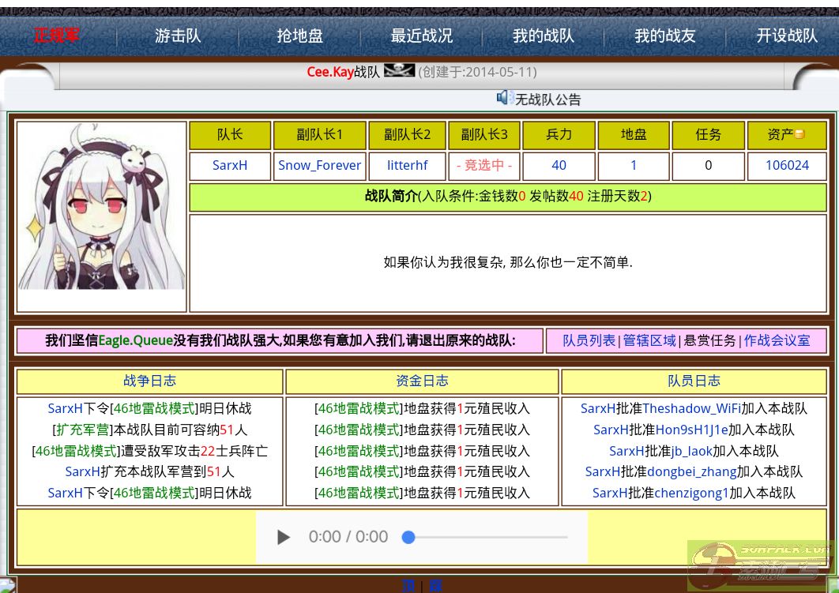Click the 地盘 column header
This screenshot has height=593, width=839.
pos(634,135)
